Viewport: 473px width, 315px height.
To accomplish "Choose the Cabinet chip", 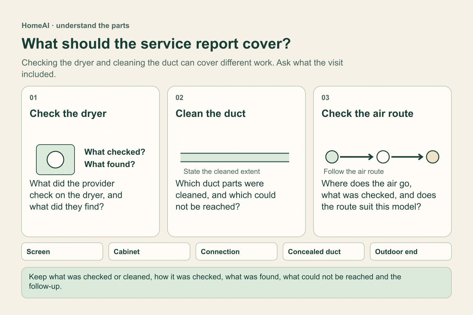I will tap(149, 252).
